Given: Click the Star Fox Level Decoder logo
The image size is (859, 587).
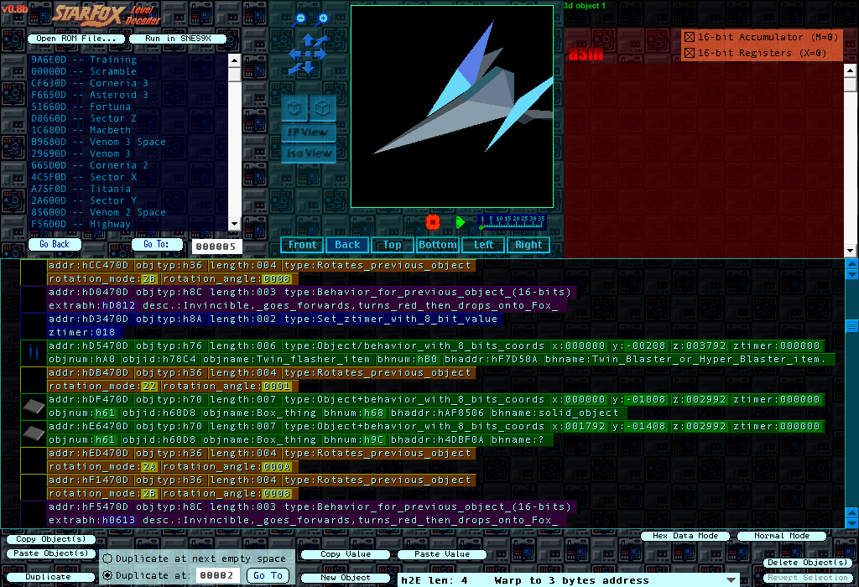Looking at the screenshot, I should 106,15.
